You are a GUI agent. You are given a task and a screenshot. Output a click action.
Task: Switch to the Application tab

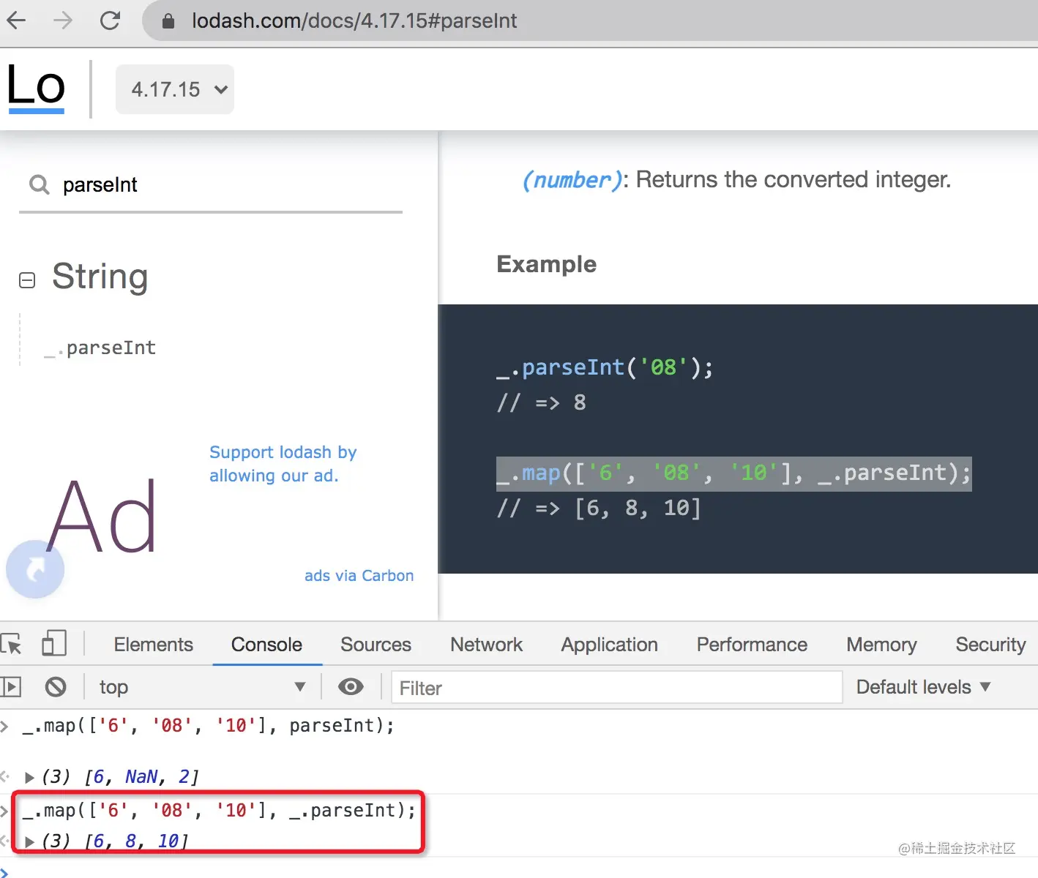coord(610,645)
